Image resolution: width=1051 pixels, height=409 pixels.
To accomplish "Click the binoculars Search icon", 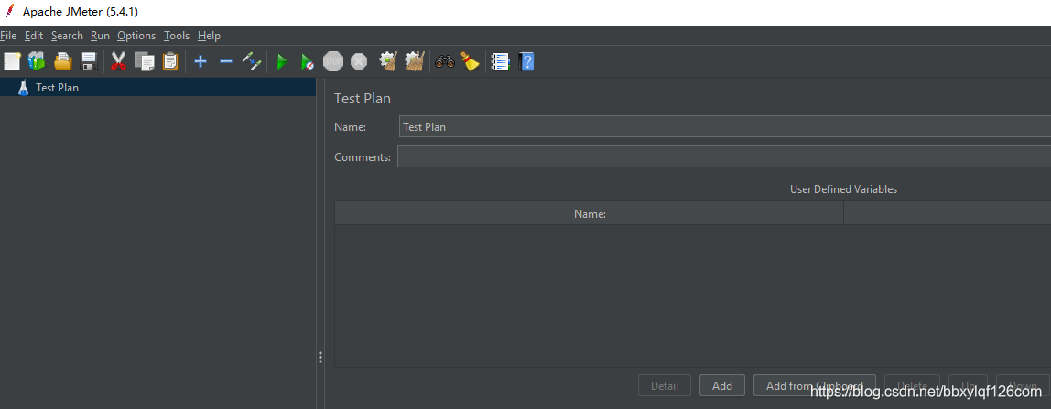I will pos(445,61).
